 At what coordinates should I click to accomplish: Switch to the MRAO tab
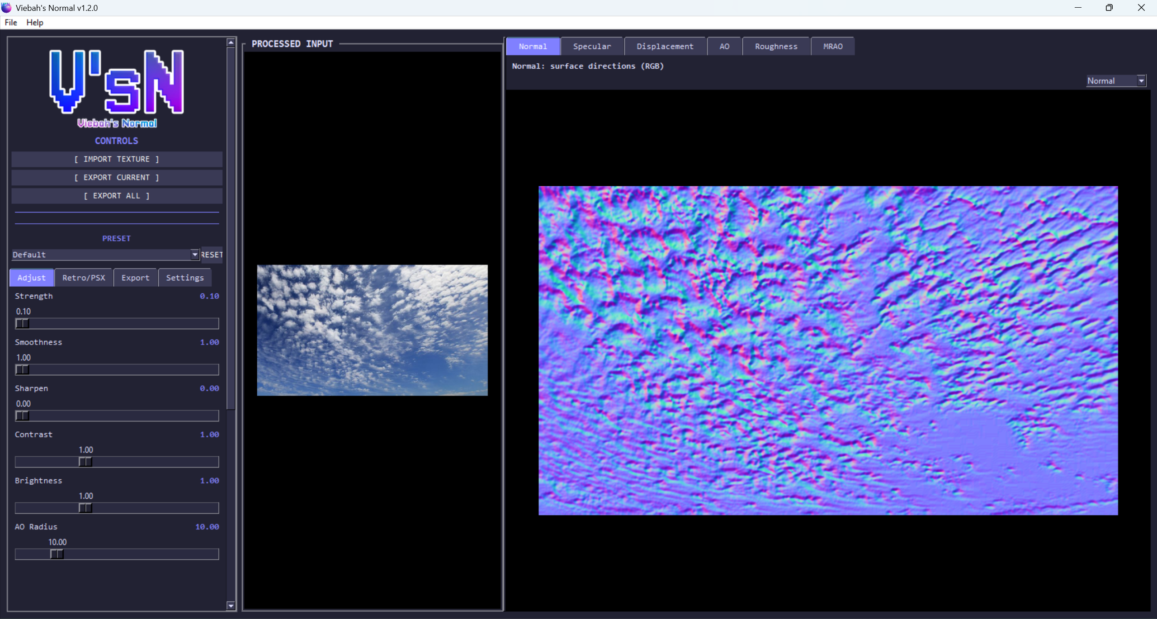[x=832, y=47]
